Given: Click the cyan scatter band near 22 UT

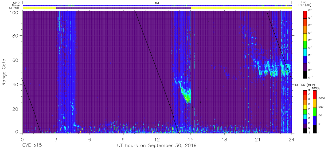Looking at the screenshot, I should click(x=272, y=69).
